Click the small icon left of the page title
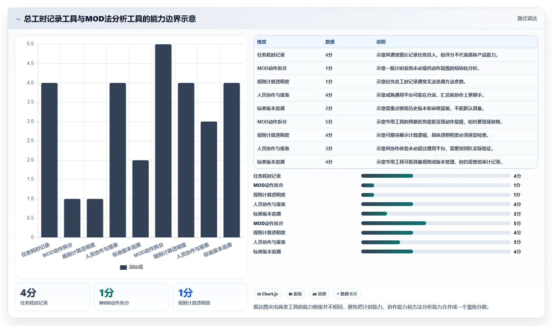This screenshot has height=326, width=553. [18, 19]
